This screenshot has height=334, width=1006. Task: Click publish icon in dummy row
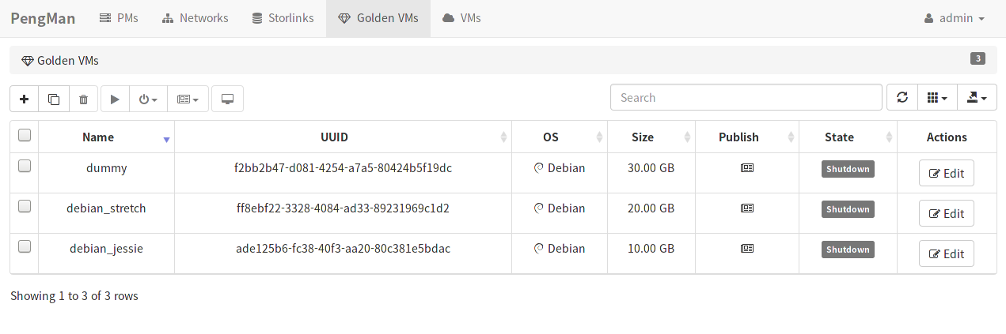747,168
